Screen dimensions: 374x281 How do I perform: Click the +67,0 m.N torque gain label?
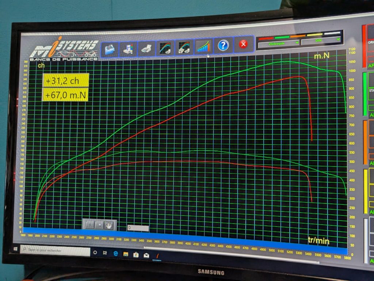[x=65, y=95]
